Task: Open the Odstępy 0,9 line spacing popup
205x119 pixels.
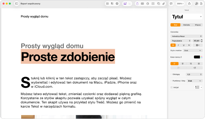Action: 194,74
